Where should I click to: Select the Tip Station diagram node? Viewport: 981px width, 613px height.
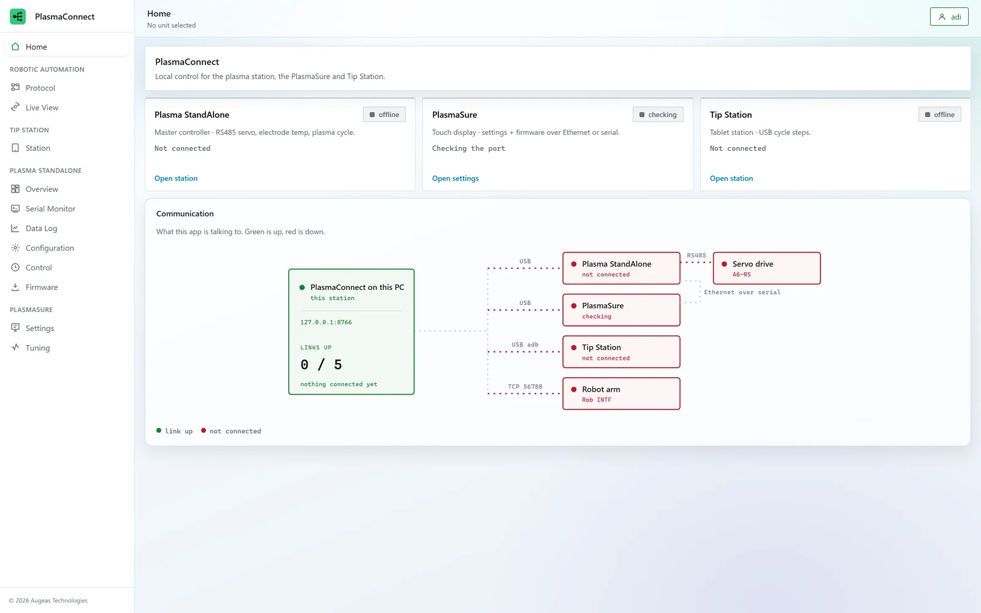(x=622, y=352)
